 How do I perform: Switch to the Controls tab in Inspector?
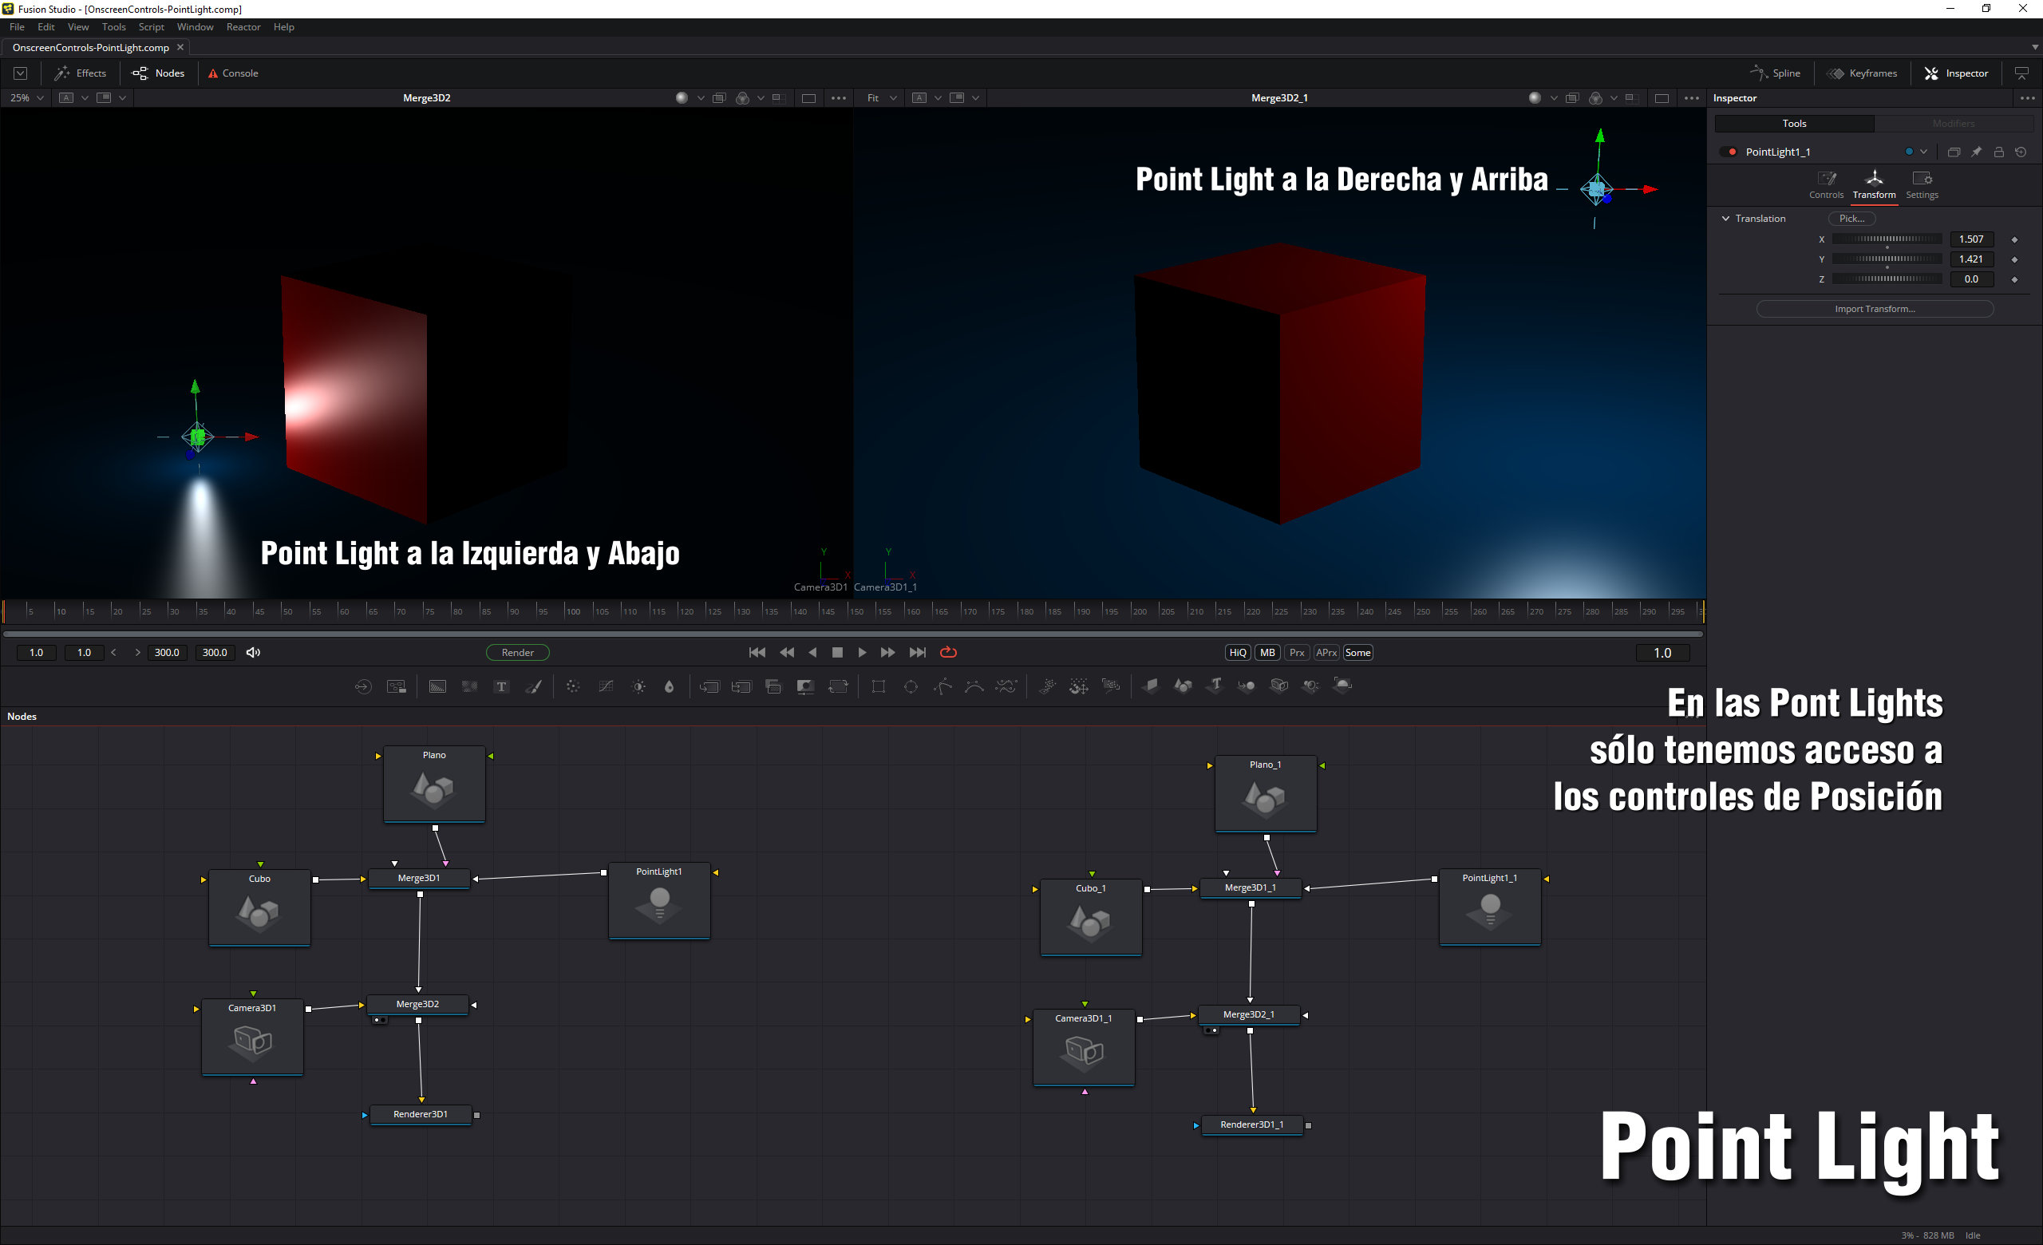coord(1826,184)
